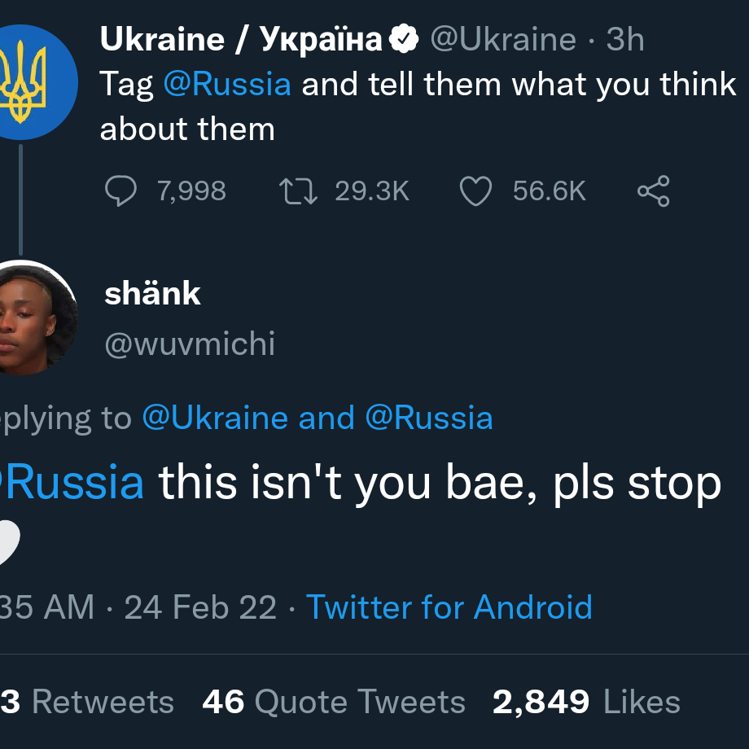
Task: Click the retweet arrows icon
Action: (298, 191)
